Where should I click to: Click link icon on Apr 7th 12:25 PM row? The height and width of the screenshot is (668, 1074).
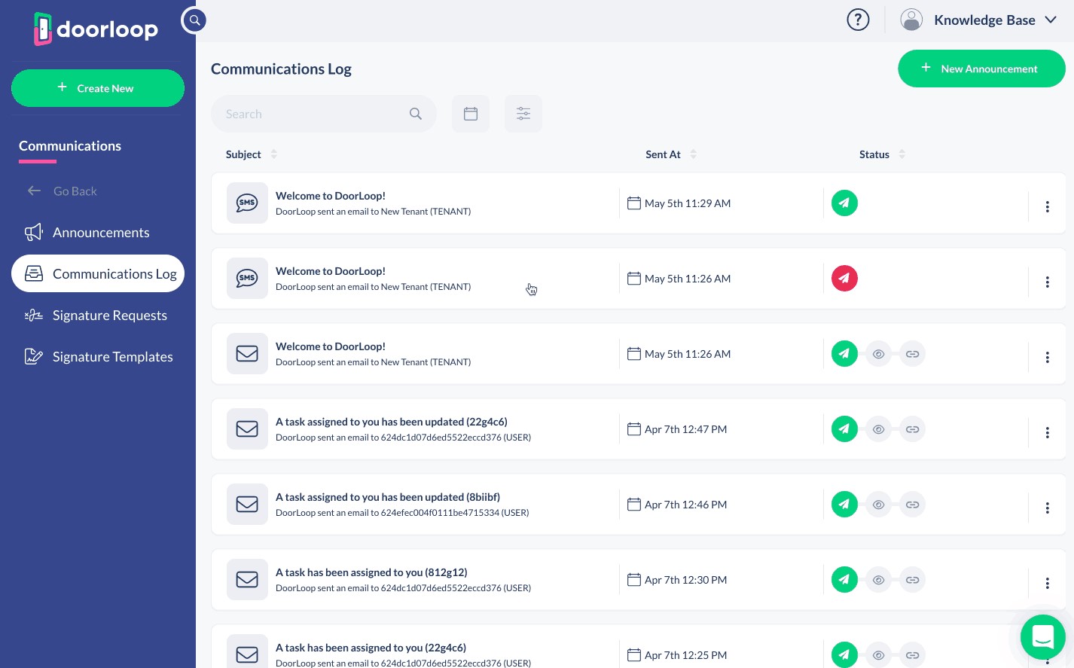pyautogui.click(x=912, y=655)
